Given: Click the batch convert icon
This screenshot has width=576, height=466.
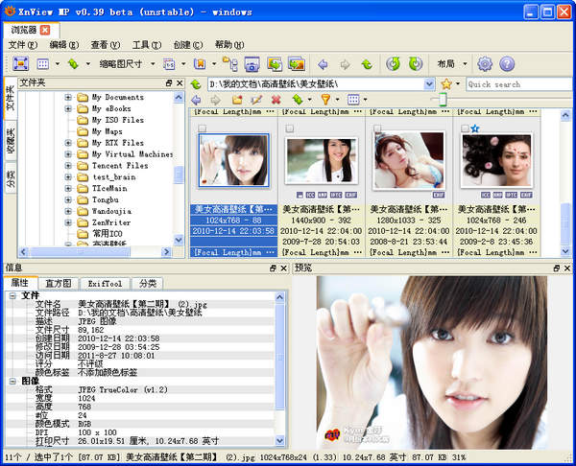Looking at the screenshot, I should (275, 64).
